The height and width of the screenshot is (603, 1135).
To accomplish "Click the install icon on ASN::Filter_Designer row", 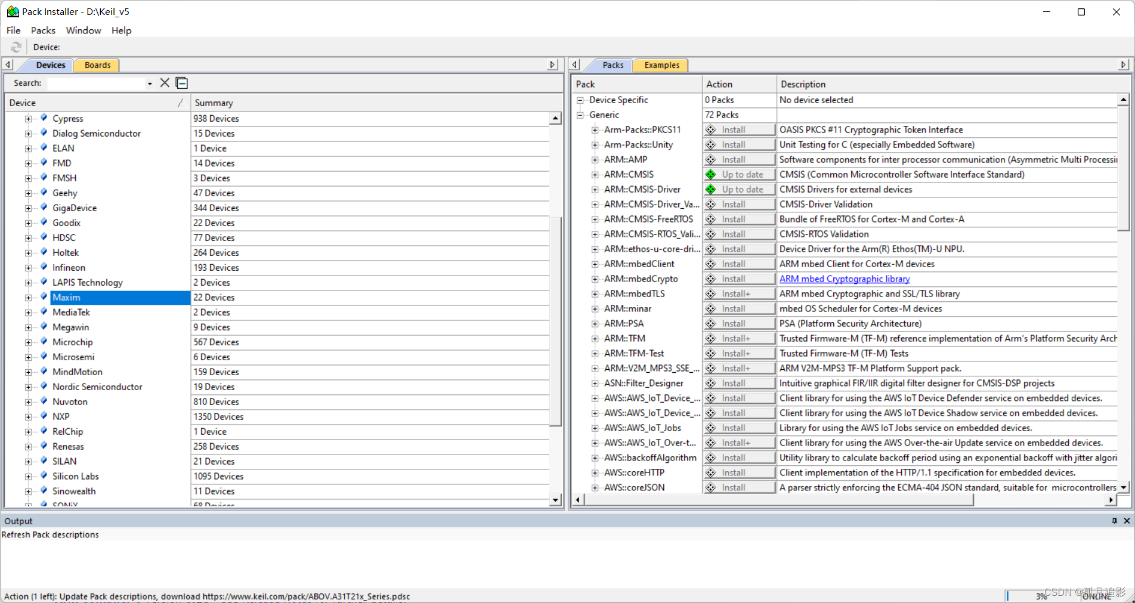I will (711, 383).
